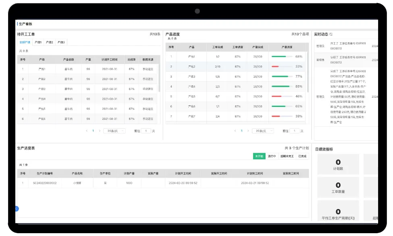
Task: Click page number 1 in 待开工工单 pagination
Action: (x=93, y=131)
